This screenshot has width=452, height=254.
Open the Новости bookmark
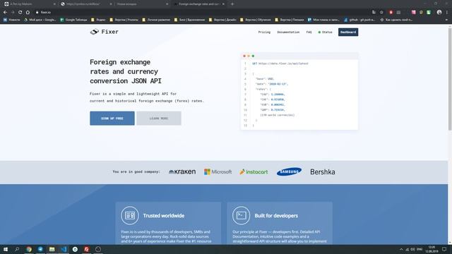(x=12, y=20)
